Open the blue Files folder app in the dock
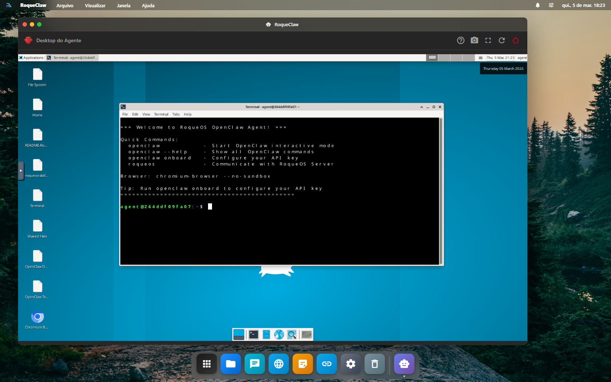 pyautogui.click(x=231, y=364)
